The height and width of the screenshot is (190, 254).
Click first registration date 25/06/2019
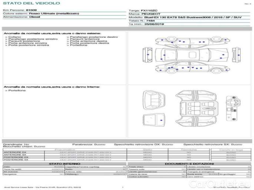pos(154,24)
